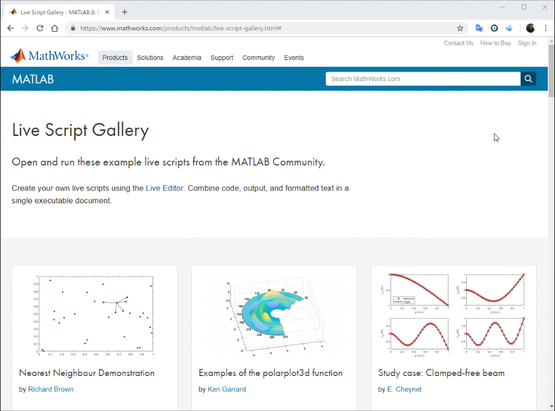Open the user profile avatar
The height and width of the screenshot is (411, 555).
[x=531, y=28]
